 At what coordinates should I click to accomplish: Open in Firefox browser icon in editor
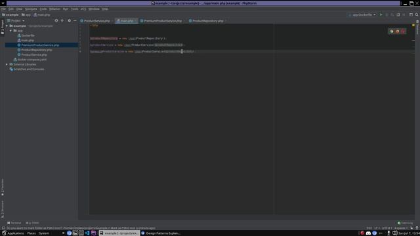pyautogui.click(x=397, y=31)
